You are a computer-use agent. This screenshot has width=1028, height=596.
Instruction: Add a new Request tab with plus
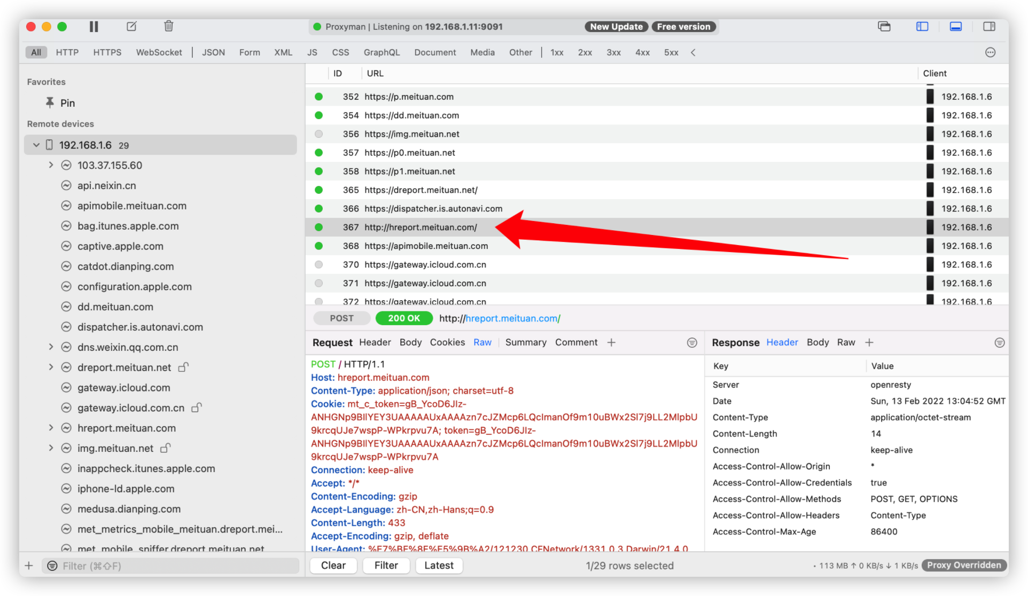coord(611,342)
